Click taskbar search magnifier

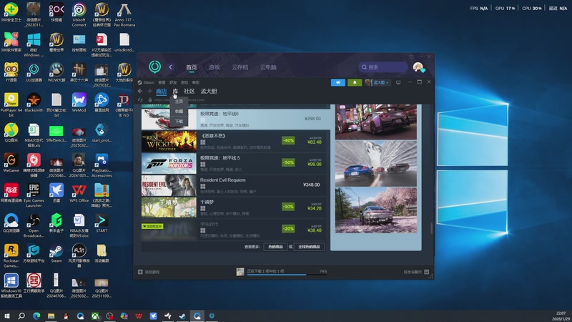[21, 316]
